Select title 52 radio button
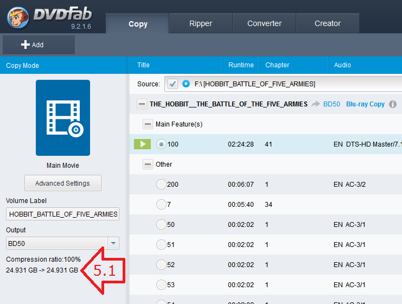402x304 pixels. click(161, 265)
